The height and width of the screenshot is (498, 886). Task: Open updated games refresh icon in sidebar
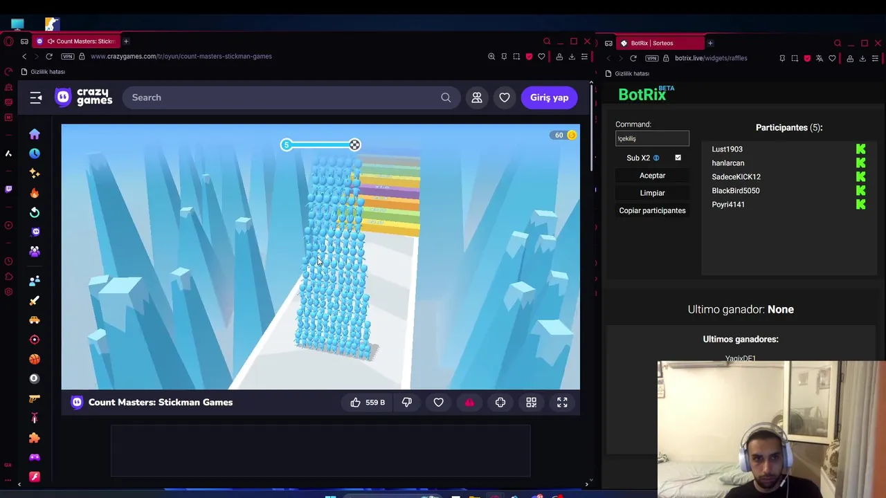(35, 212)
